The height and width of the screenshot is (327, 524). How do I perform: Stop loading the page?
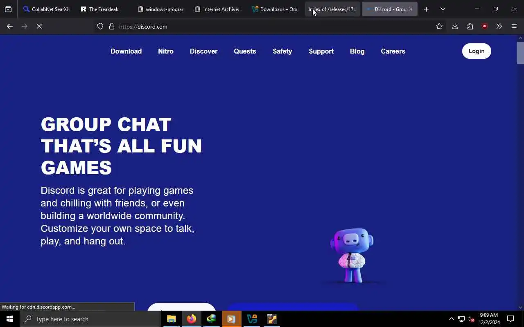coord(39,26)
